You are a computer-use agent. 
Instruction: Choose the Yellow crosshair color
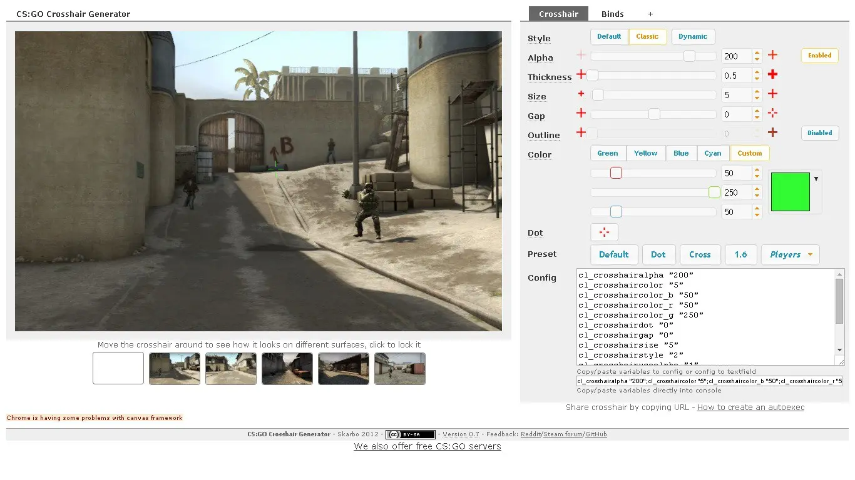click(645, 153)
